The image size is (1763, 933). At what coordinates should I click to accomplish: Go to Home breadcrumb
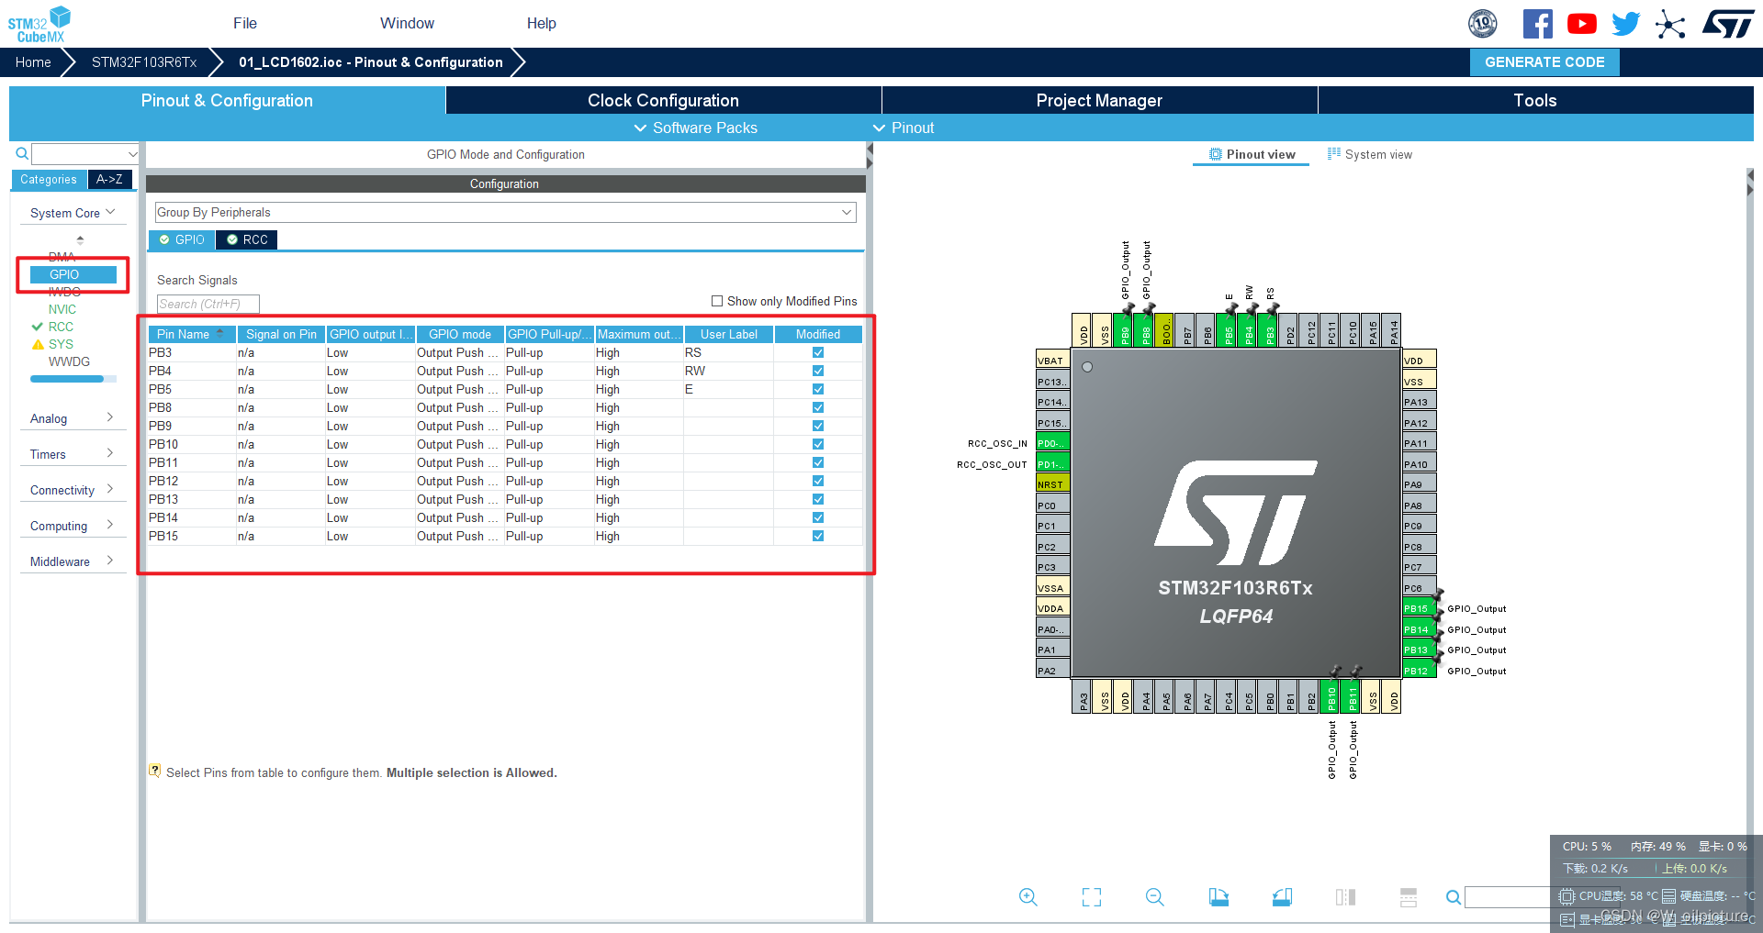33,62
